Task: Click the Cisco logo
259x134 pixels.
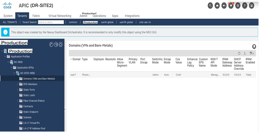Action: point(8,5)
